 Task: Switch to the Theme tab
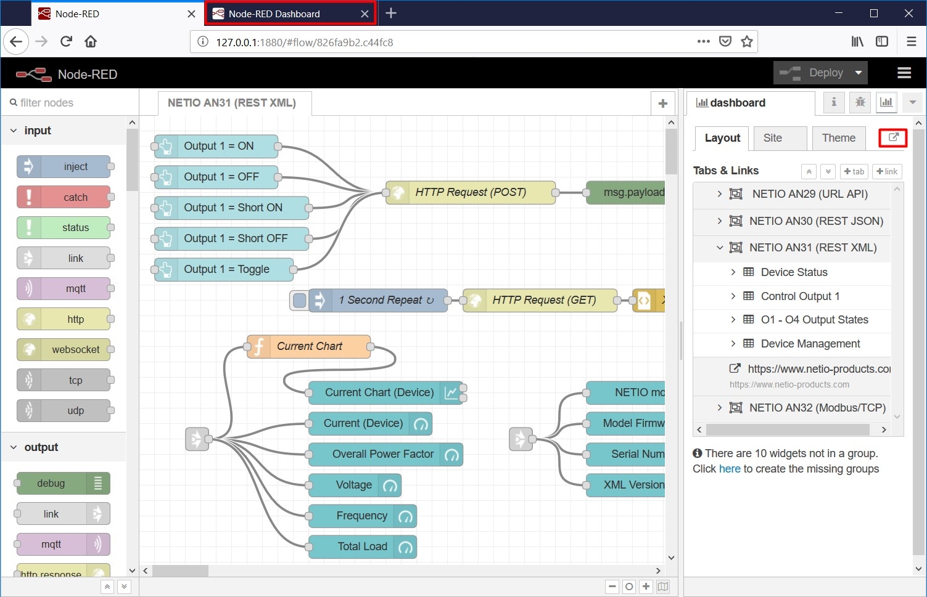pyautogui.click(x=839, y=138)
